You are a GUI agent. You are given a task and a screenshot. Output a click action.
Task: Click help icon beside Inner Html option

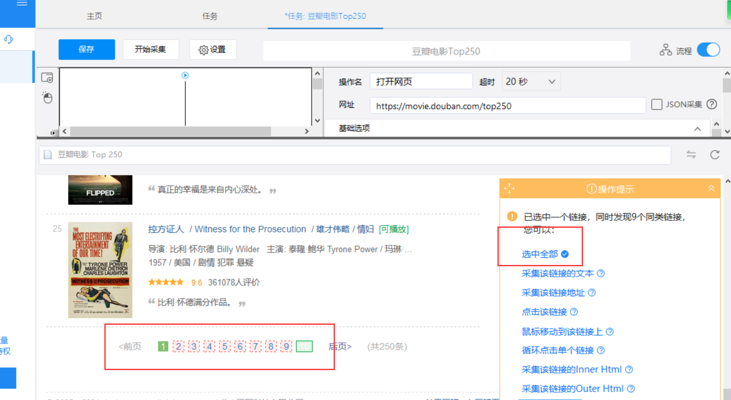click(629, 370)
